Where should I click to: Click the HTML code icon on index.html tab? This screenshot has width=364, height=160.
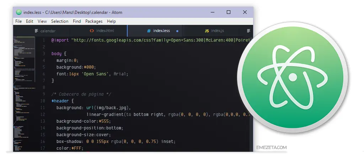(x=92, y=31)
